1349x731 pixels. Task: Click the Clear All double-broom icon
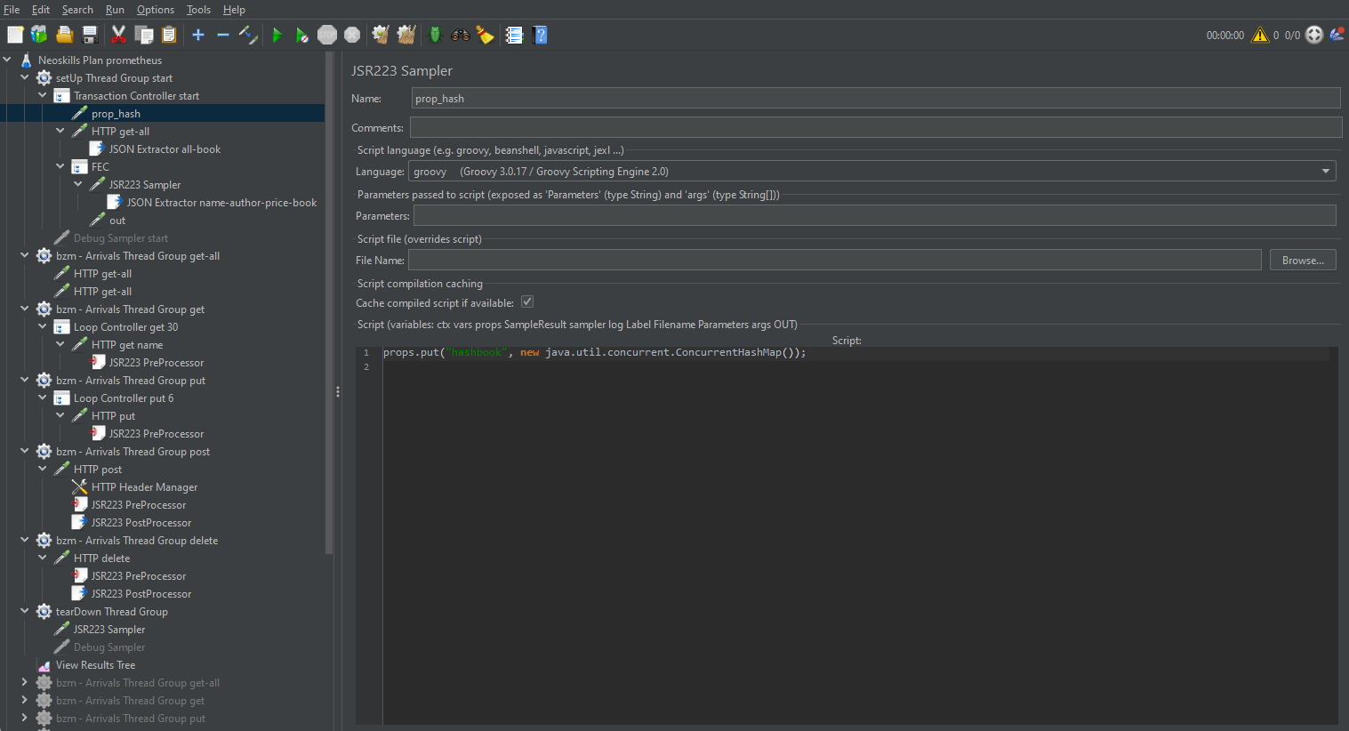coord(406,35)
